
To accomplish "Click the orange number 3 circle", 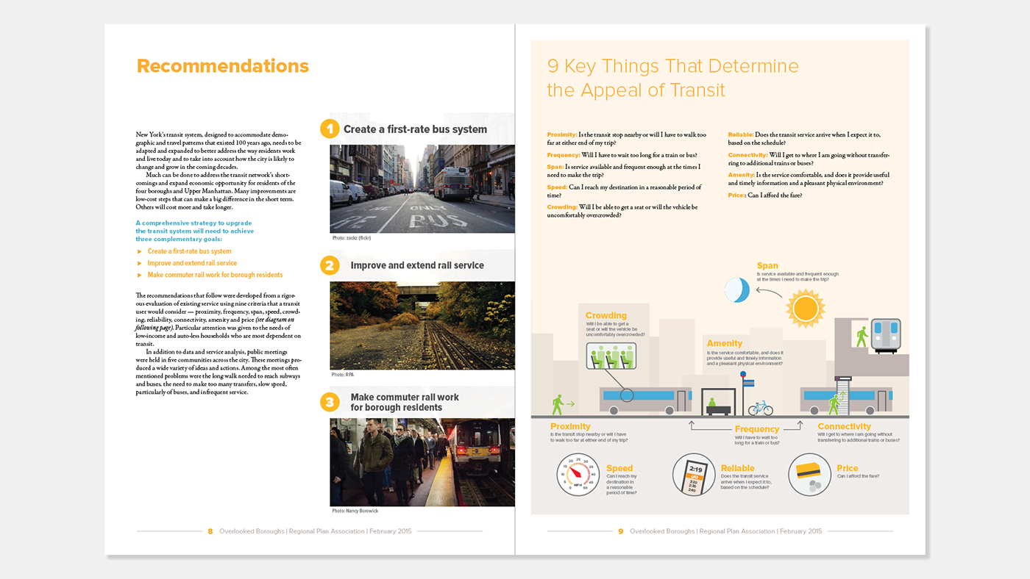I will click(x=330, y=402).
